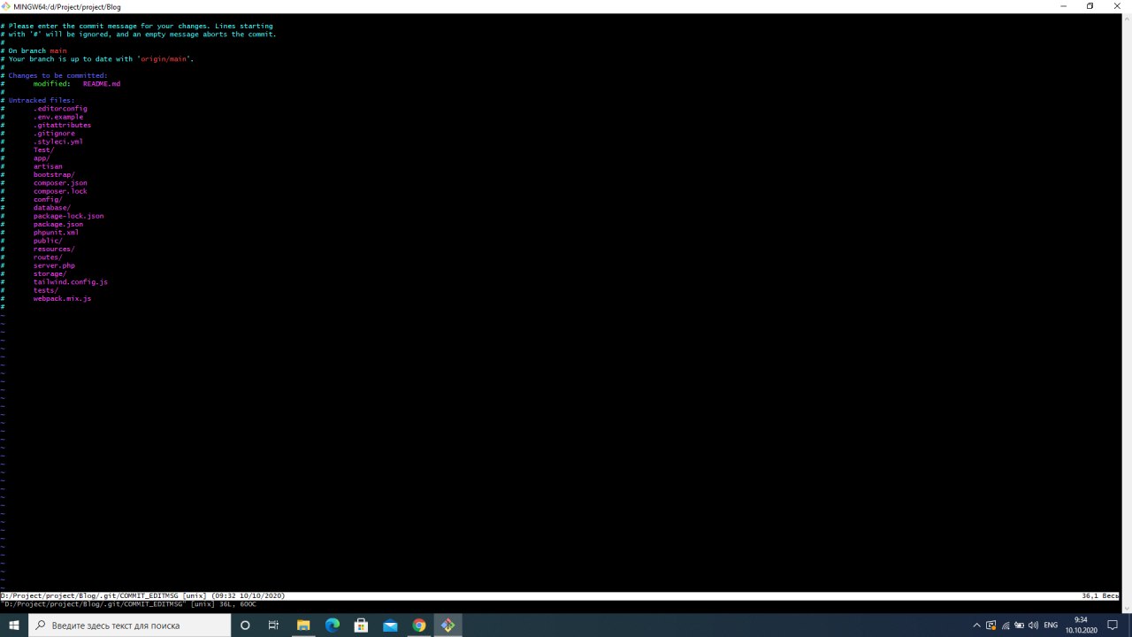Open the Windows Start menu
Image resolution: width=1132 pixels, height=637 pixels.
(14, 625)
